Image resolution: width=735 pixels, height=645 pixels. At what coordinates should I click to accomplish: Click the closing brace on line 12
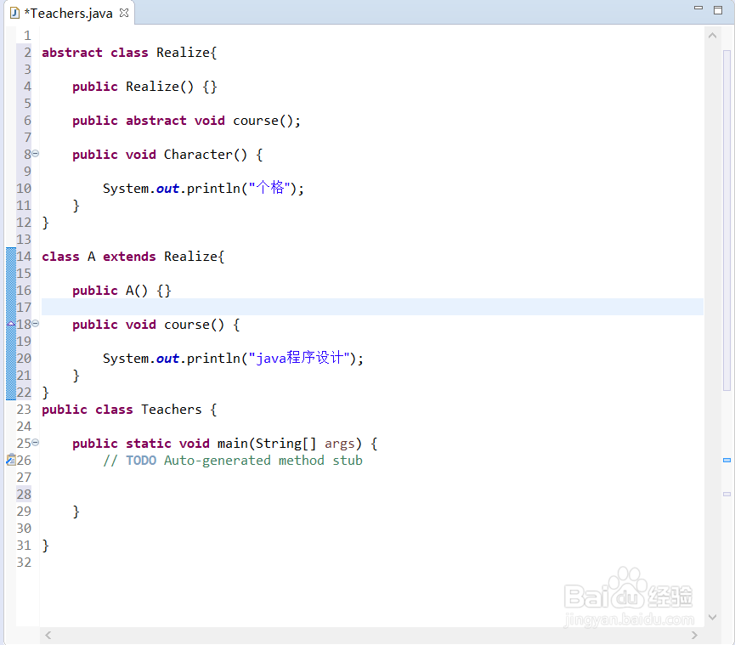coord(46,223)
